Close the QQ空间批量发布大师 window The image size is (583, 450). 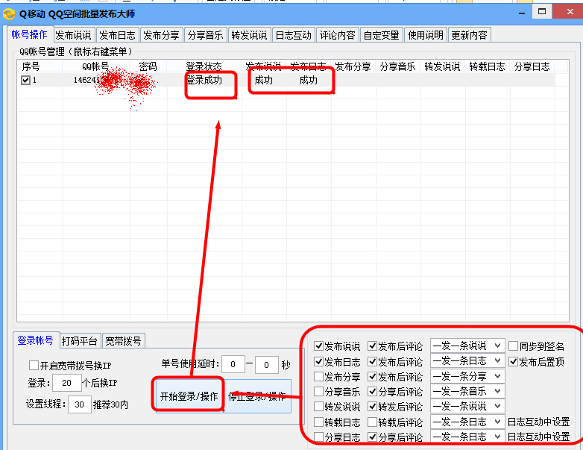point(569,11)
